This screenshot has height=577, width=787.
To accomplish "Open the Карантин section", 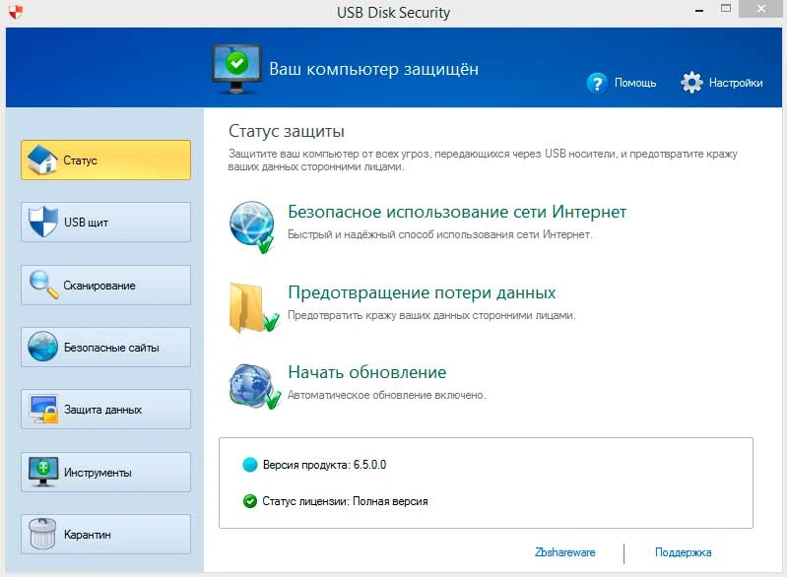I will coord(106,535).
